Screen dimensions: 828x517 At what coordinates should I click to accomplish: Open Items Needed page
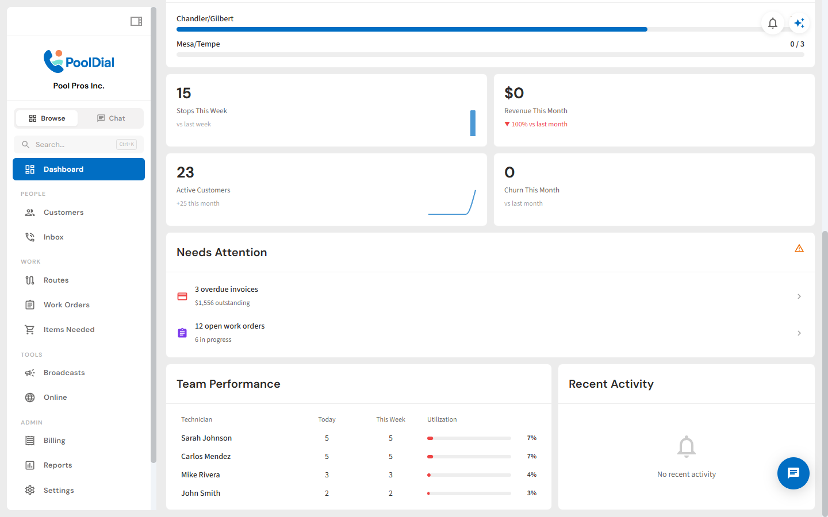pyautogui.click(x=79, y=330)
